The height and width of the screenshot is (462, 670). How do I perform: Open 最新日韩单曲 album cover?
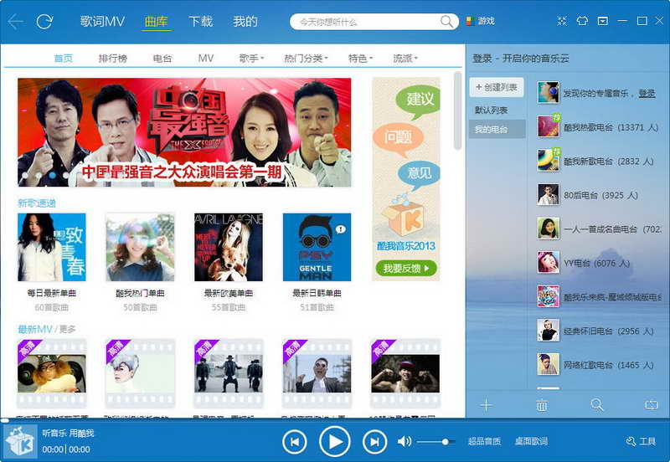[x=317, y=247]
